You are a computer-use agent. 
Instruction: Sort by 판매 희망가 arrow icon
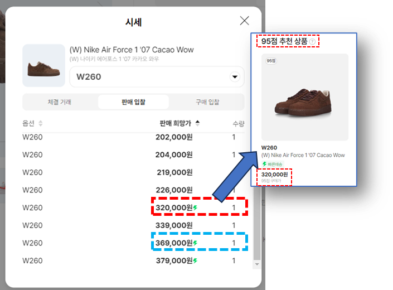(x=197, y=123)
